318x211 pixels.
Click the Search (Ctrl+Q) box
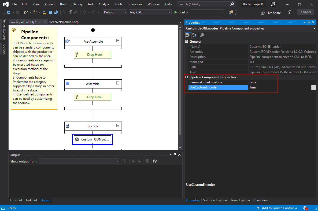pyautogui.click(x=204, y=4)
